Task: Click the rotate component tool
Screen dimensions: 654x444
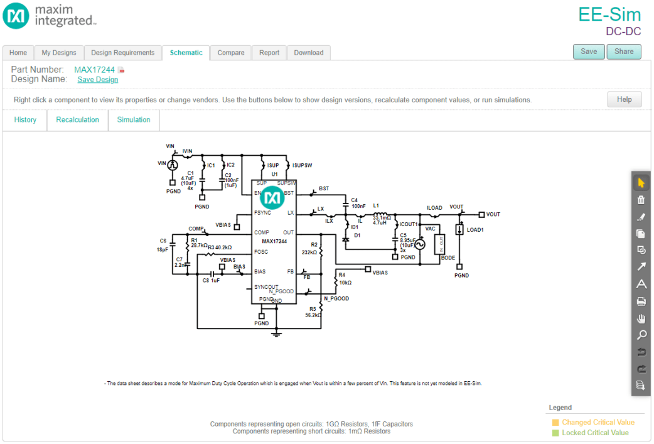Action: click(641, 250)
